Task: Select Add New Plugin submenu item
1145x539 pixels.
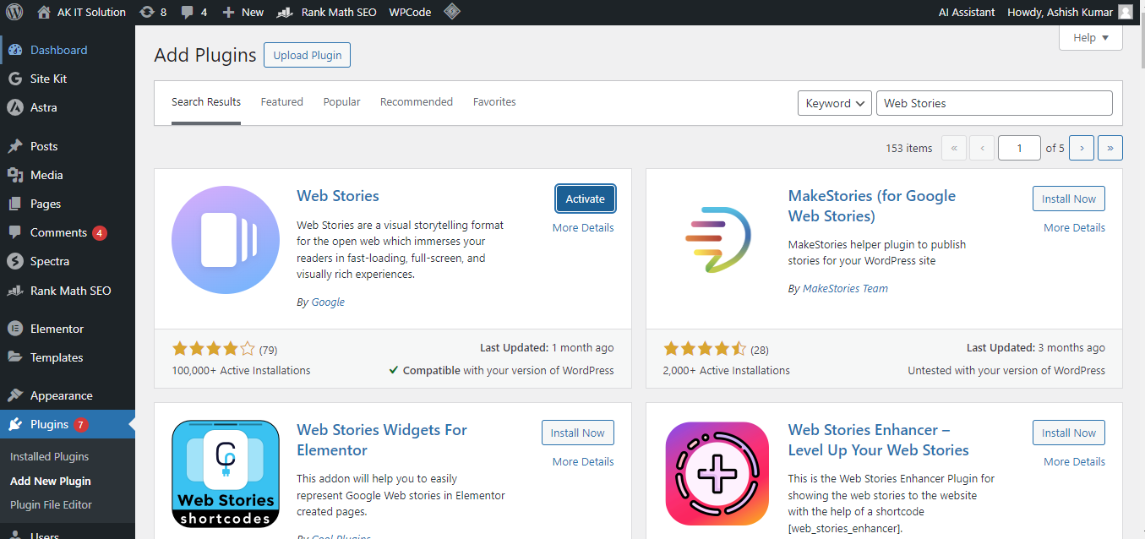Action: point(51,481)
